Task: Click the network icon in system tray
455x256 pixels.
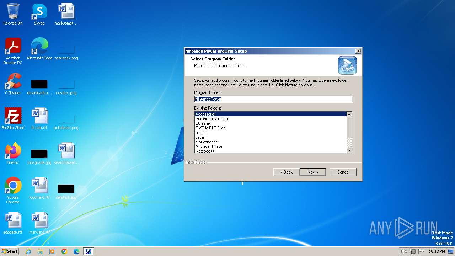Action: (x=413, y=251)
